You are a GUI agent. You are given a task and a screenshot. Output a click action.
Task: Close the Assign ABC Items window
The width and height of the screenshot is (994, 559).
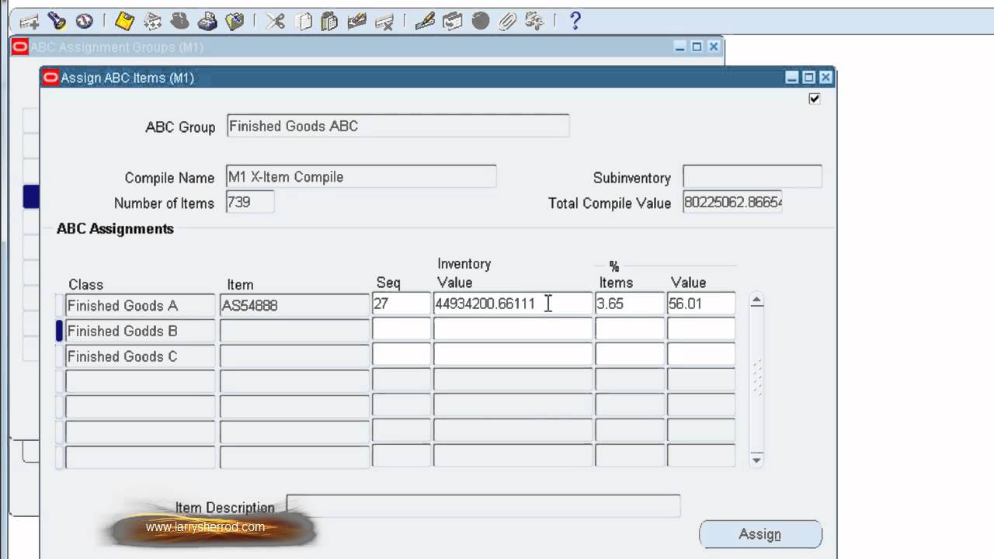[825, 78]
